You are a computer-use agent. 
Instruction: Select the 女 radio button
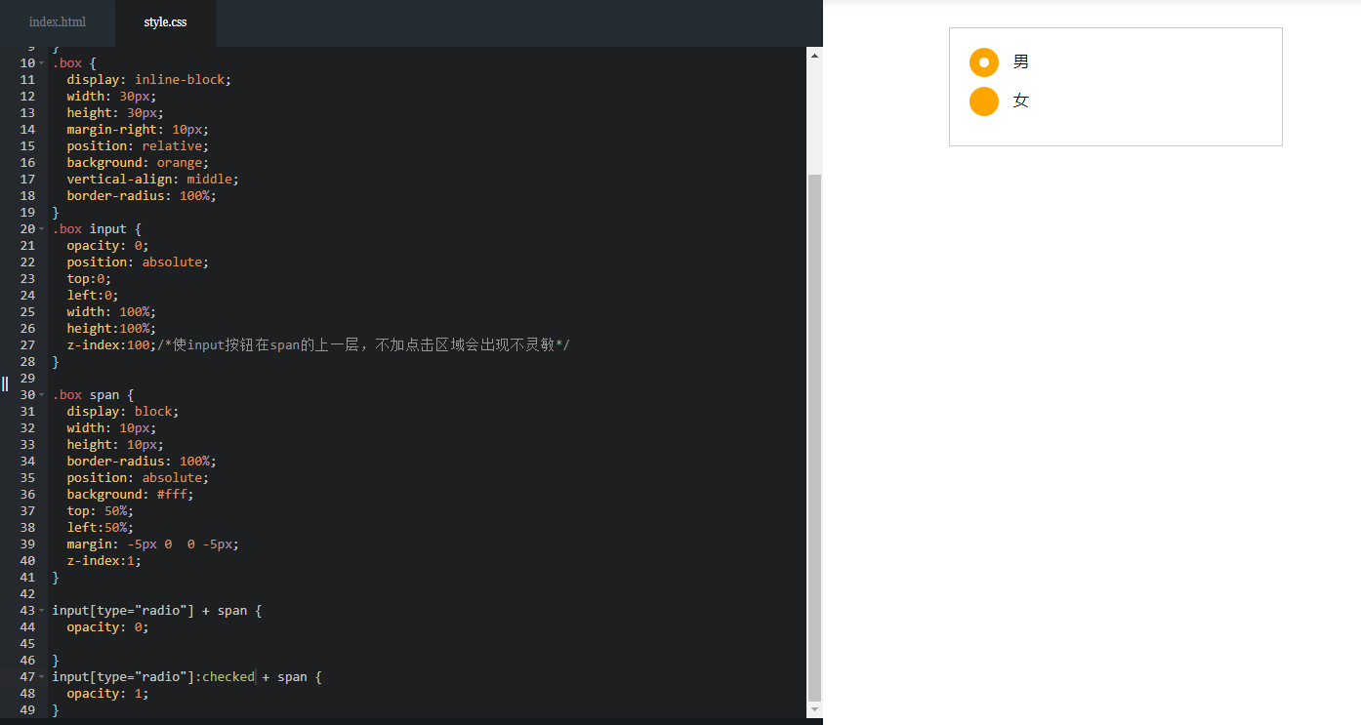tap(984, 101)
